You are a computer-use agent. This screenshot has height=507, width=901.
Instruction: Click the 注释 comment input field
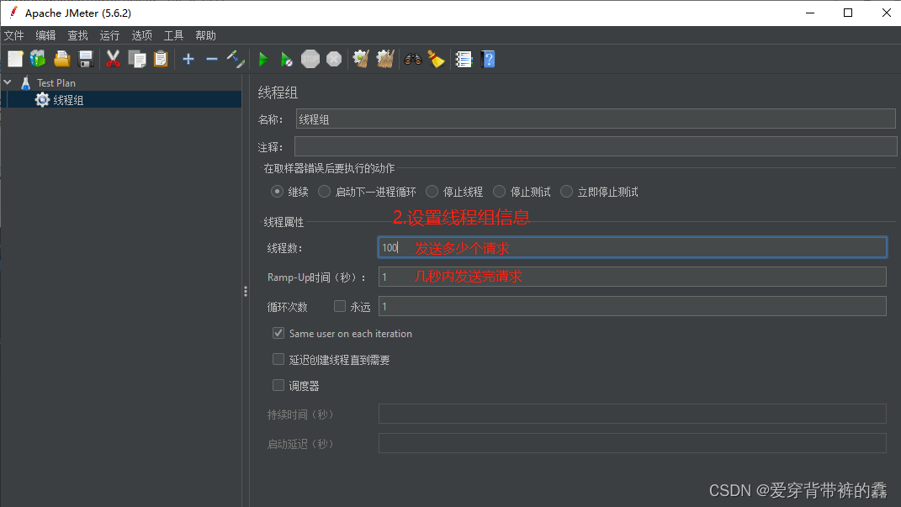(596, 145)
